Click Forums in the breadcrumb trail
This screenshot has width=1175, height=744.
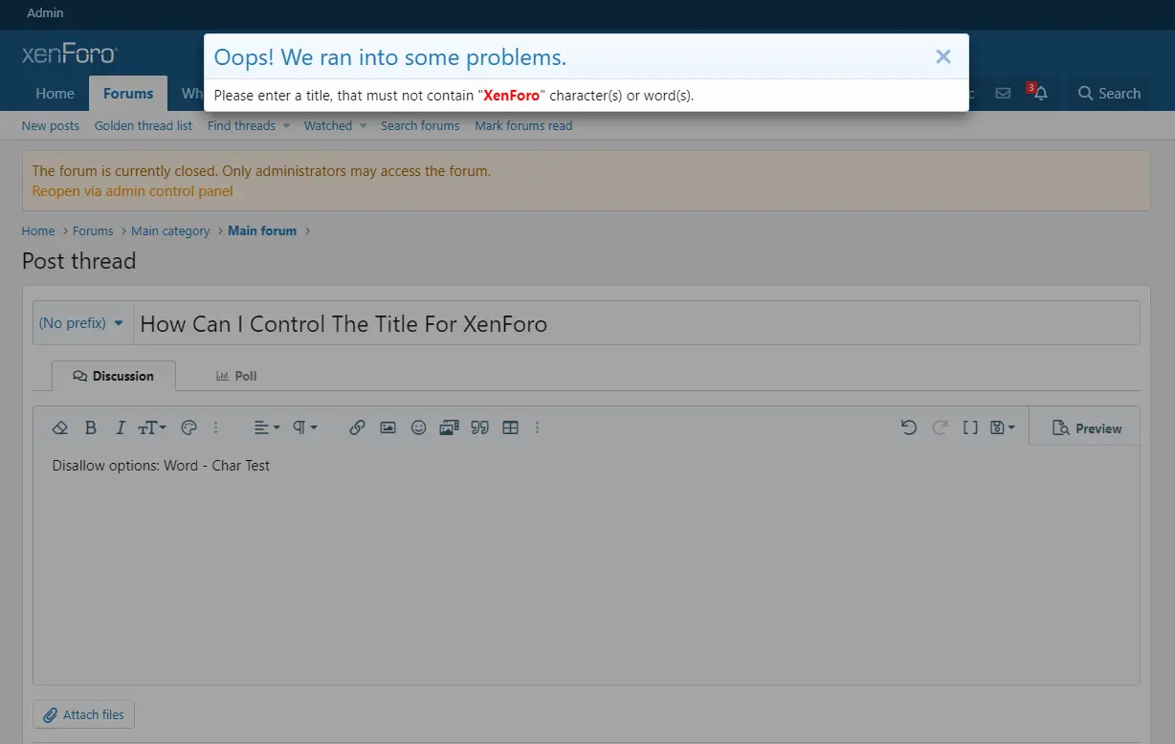pyautogui.click(x=93, y=230)
